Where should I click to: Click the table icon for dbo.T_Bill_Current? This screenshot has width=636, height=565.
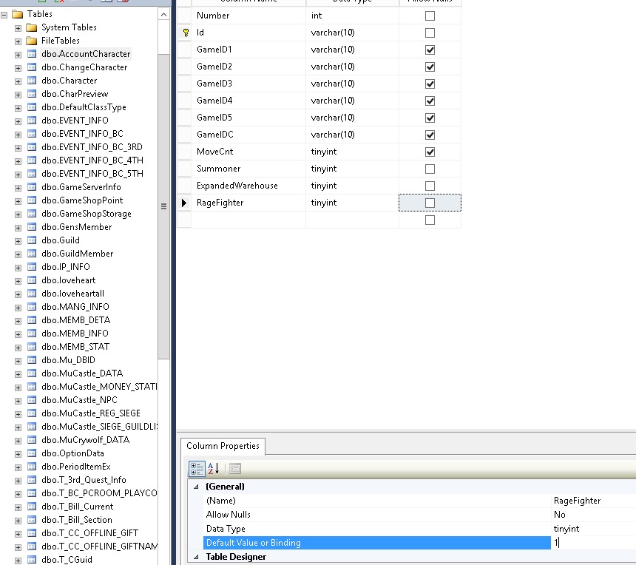pyautogui.click(x=32, y=506)
